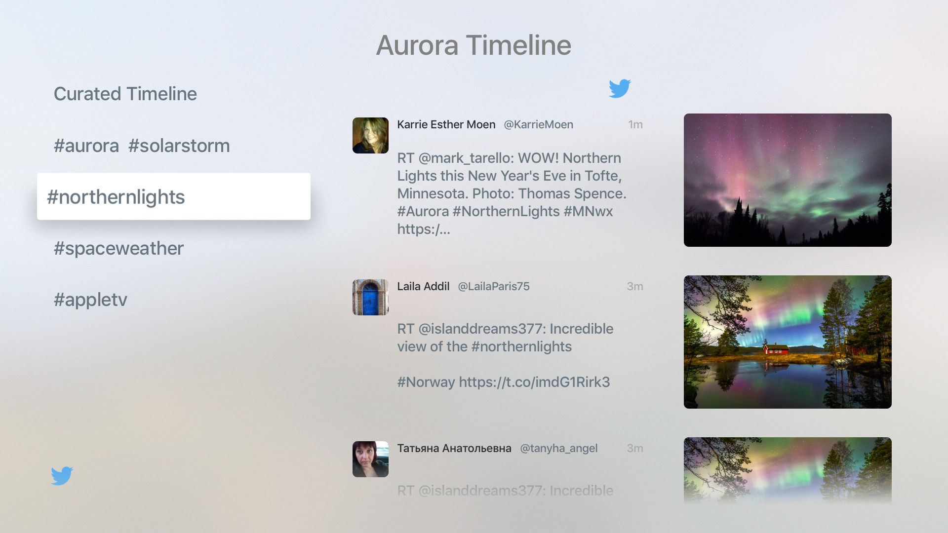Image resolution: width=948 pixels, height=533 pixels.
Task: Click the Twitter bird icon above the tweets
Action: point(620,89)
